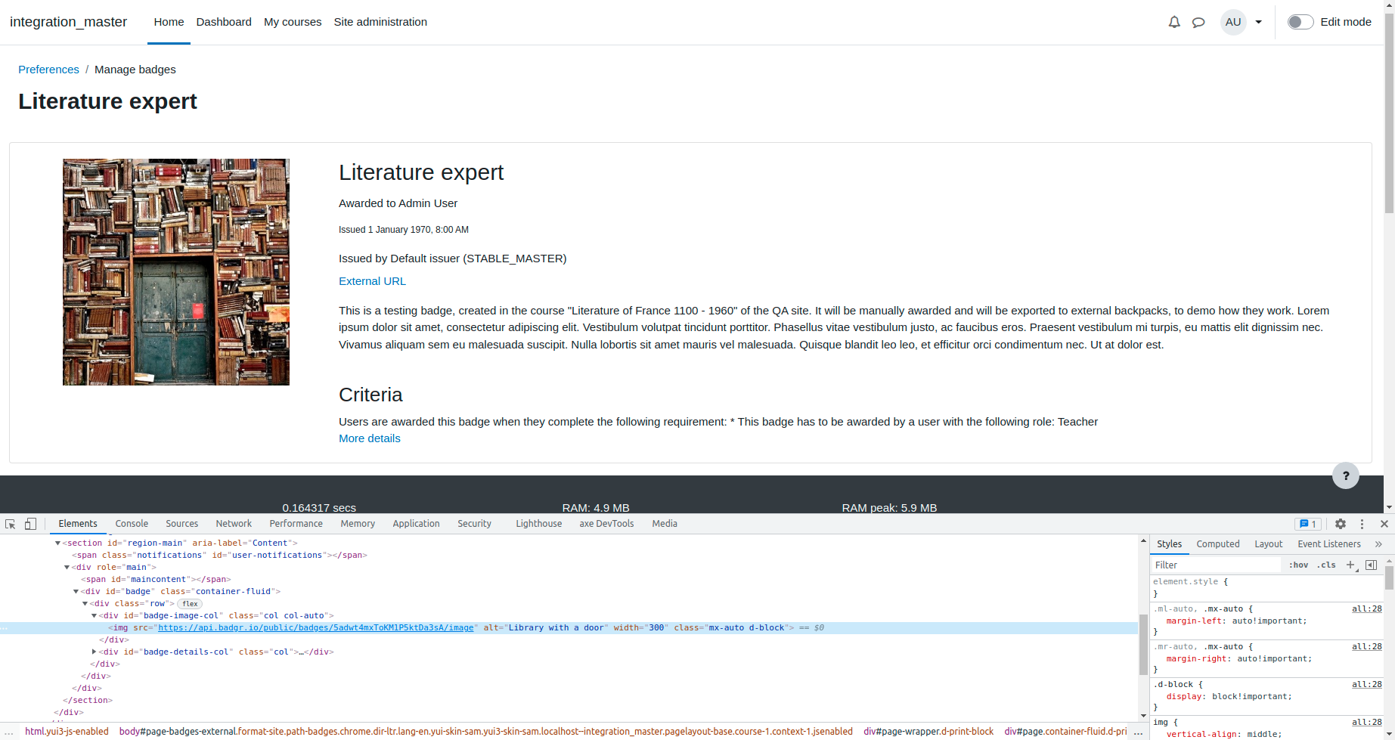Select the span user-notifications element row
Screen dimensions: 1395x740
[x=219, y=556]
